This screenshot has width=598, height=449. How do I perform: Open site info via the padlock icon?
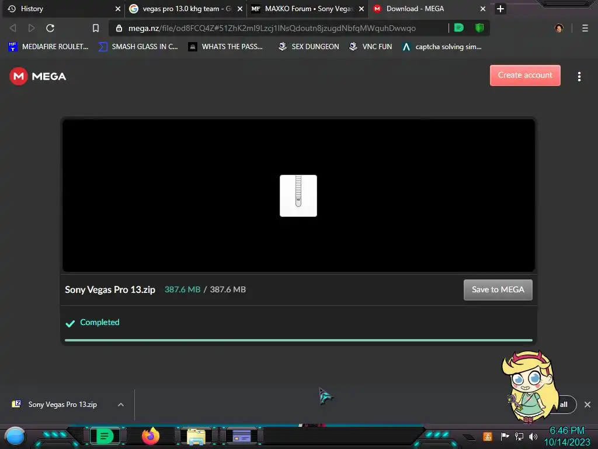click(119, 28)
